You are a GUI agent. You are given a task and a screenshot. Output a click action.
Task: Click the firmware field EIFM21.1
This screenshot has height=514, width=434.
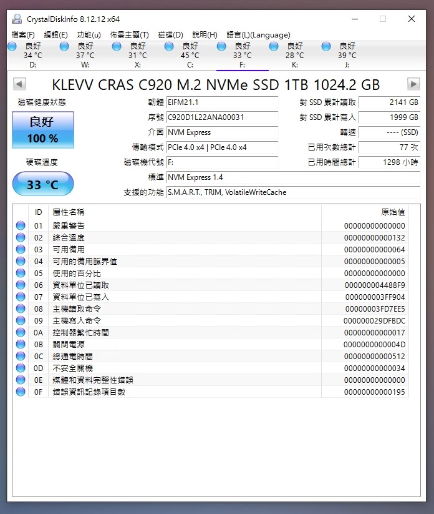click(222, 102)
